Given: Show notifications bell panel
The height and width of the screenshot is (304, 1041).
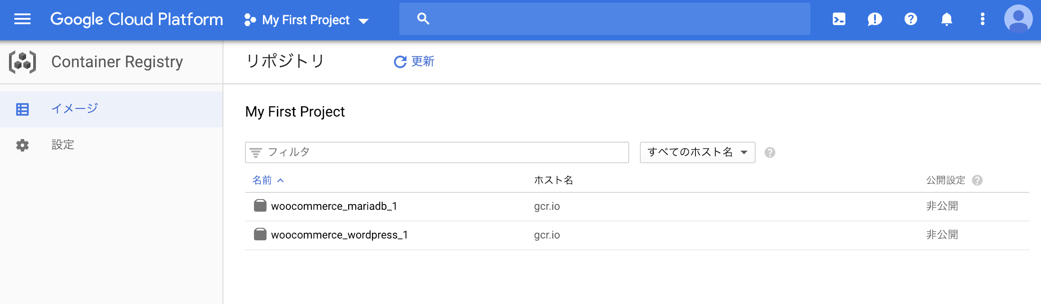Looking at the screenshot, I should 946,19.
